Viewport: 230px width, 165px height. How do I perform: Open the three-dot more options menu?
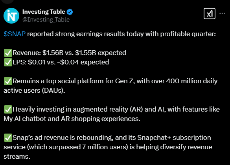coord(222,14)
